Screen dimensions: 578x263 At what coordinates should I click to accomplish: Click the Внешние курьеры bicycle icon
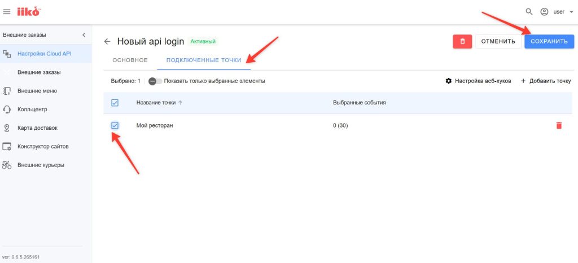click(7, 165)
